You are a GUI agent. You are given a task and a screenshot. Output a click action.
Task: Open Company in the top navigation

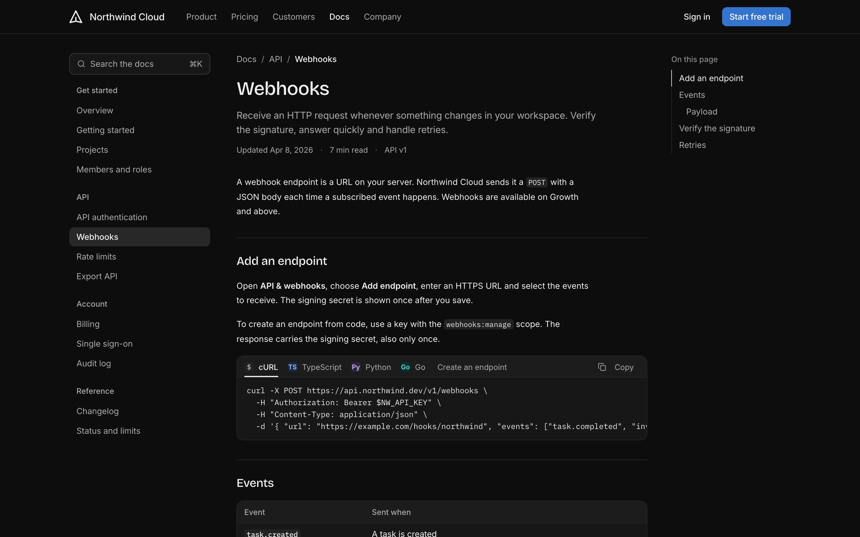tap(383, 17)
